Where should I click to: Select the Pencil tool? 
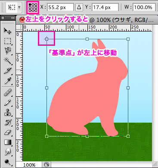pos(7,103)
